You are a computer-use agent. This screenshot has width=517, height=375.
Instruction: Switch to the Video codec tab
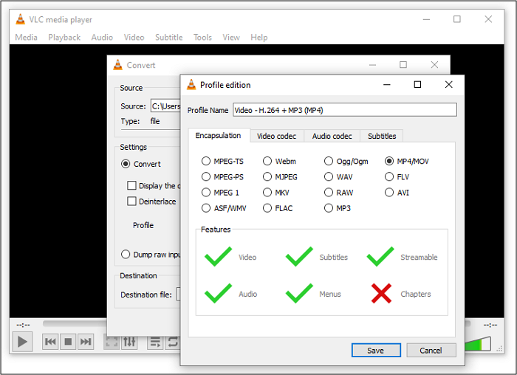tap(277, 136)
